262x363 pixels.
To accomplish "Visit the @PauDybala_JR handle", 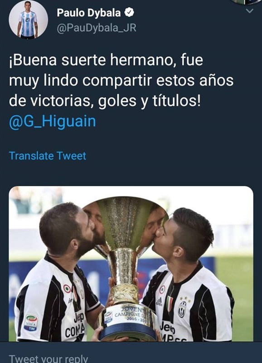I will point(97,28).
